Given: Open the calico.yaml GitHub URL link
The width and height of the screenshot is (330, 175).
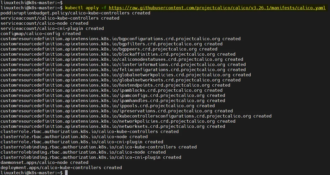Looking at the screenshot, I should coord(217,8).
